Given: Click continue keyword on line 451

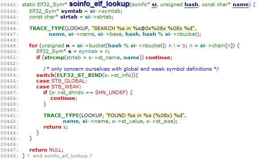Looking at the screenshot, I should [x=158, y=57].
